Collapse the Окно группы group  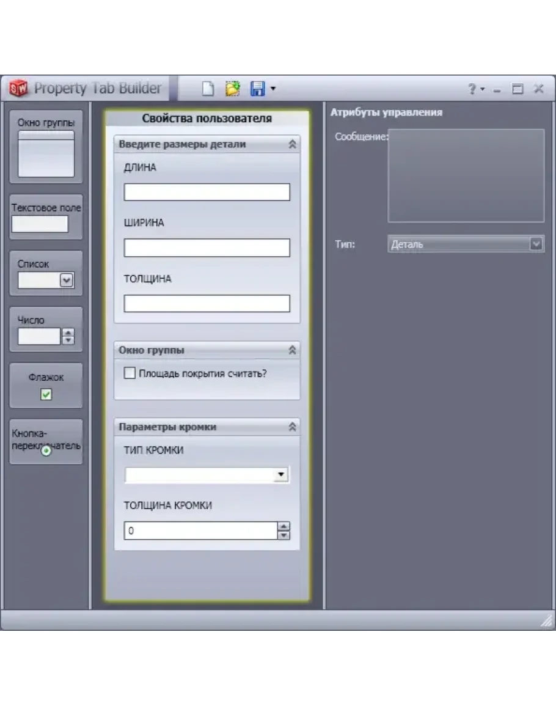(292, 350)
